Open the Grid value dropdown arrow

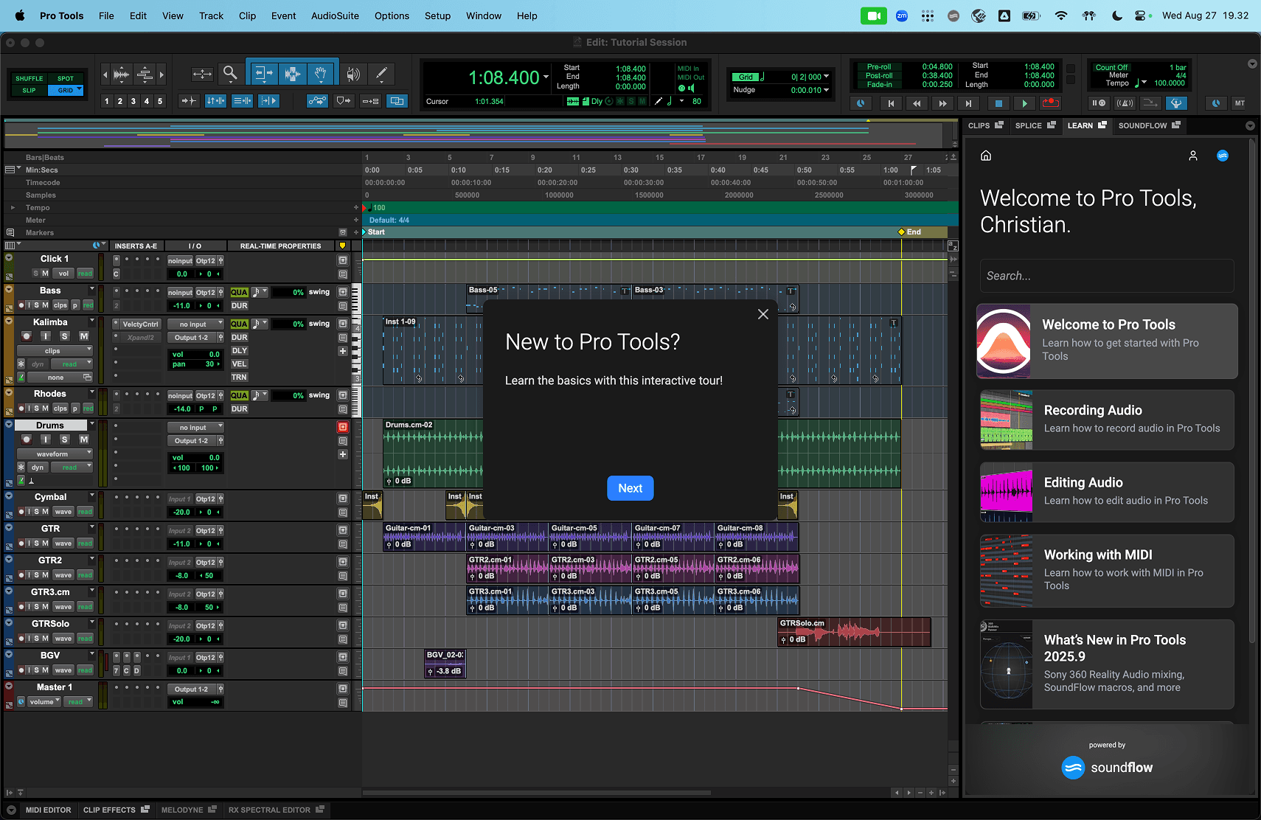coord(826,77)
